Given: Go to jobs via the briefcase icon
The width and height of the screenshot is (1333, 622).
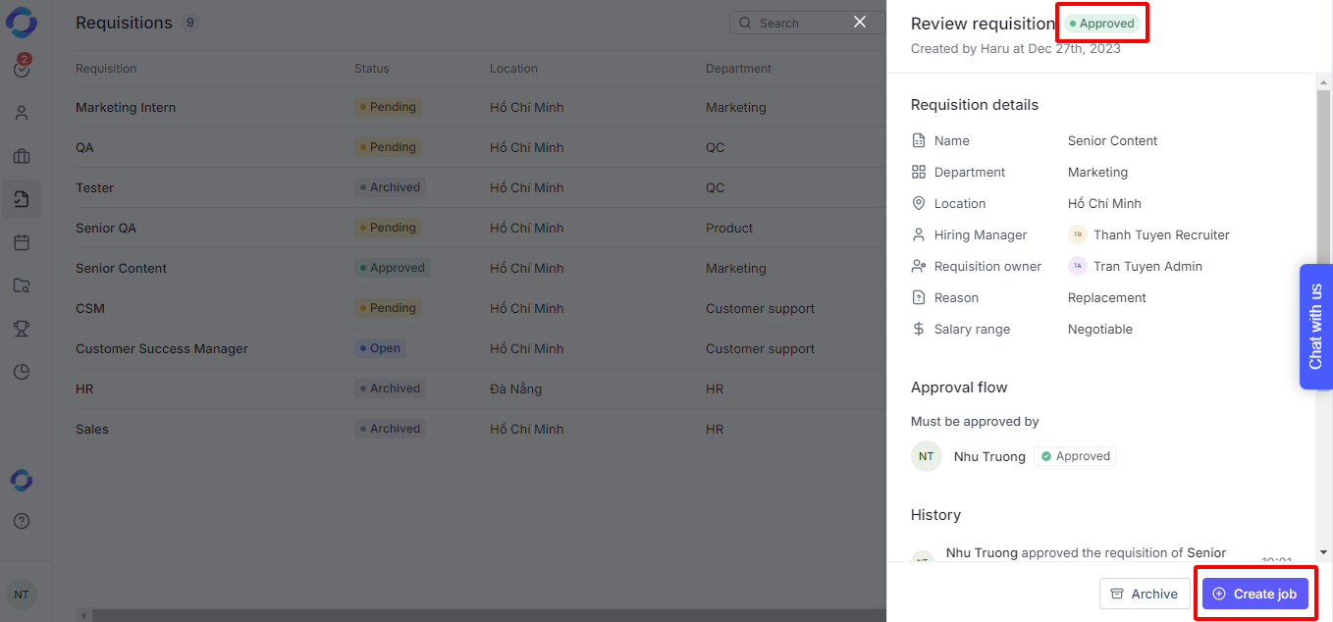Looking at the screenshot, I should [x=22, y=156].
